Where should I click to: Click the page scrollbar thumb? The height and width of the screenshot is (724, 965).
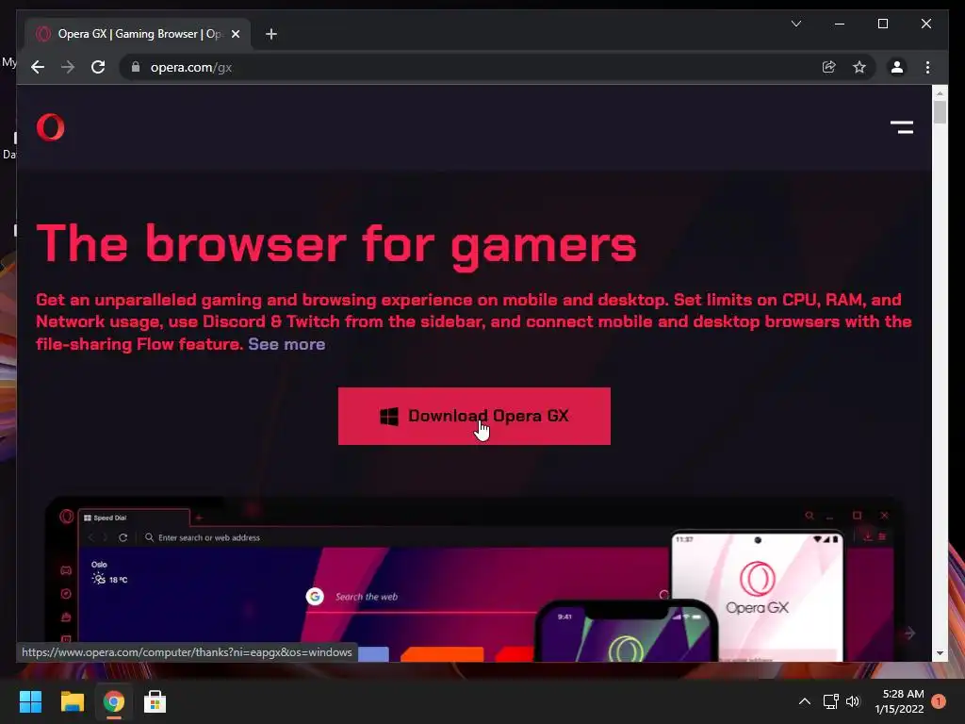tap(940, 112)
